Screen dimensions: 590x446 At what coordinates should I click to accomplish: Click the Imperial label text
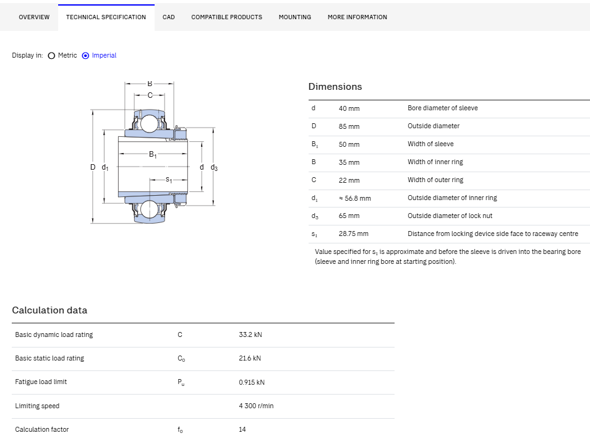105,55
